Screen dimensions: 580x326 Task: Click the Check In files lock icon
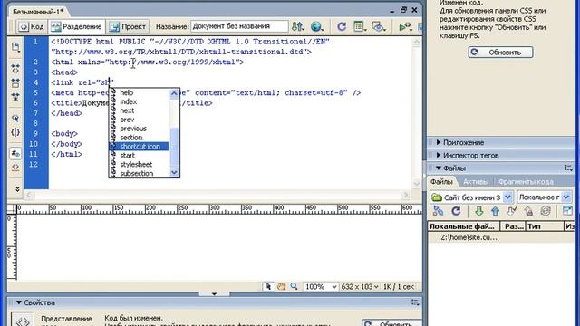coord(528,211)
